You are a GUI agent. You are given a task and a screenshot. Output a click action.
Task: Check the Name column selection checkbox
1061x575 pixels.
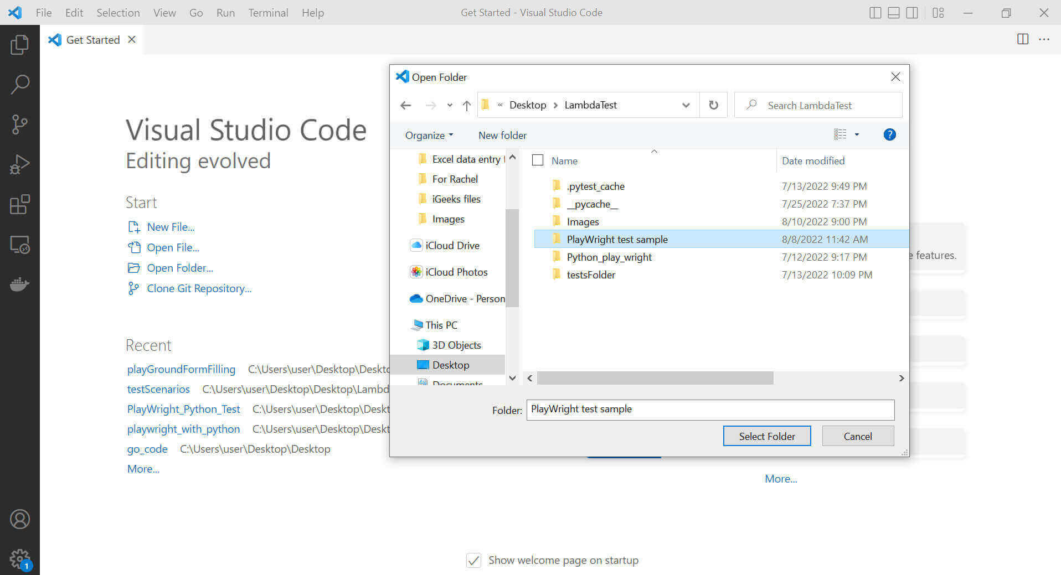[x=537, y=160]
